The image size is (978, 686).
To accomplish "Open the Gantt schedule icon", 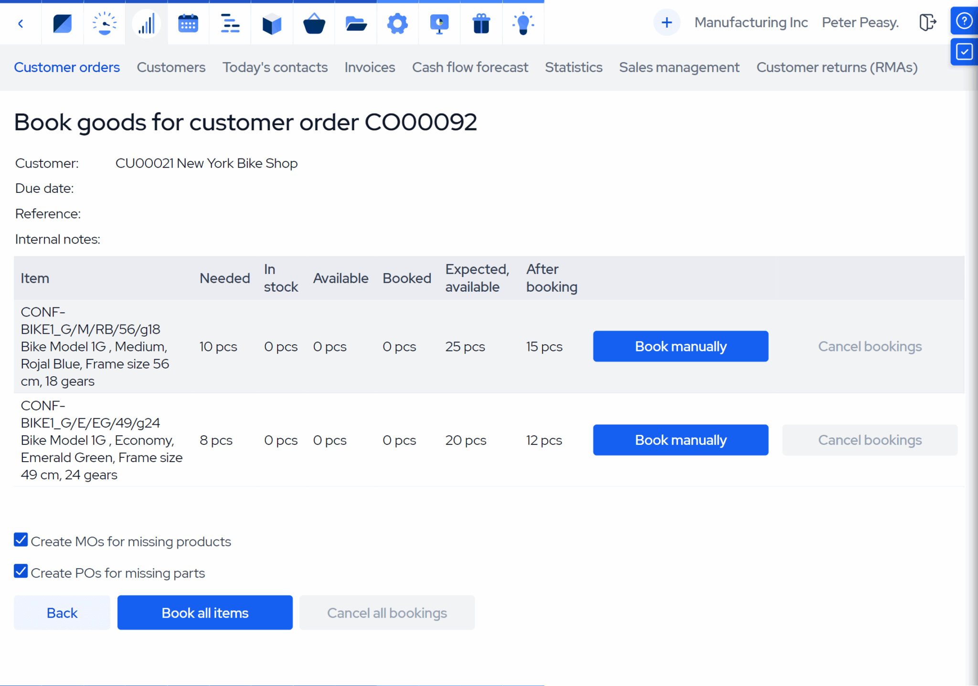I will 230,22.
